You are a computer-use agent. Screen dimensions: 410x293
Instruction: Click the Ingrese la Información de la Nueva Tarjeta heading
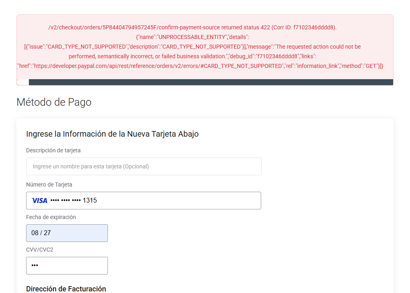pos(112,134)
